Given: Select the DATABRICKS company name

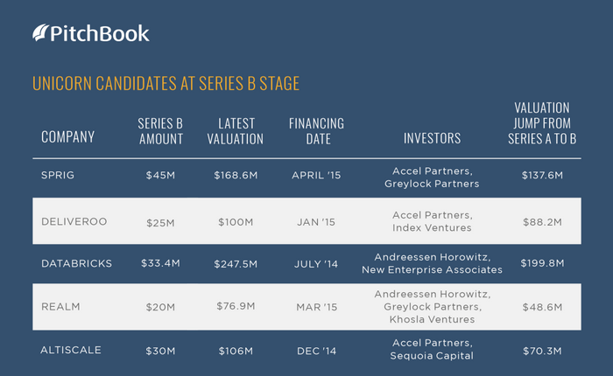Looking at the screenshot, I should (x=77, y=263).
